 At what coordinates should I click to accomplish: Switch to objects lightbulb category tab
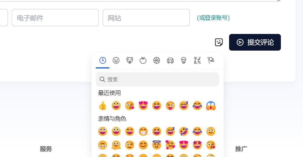(x=184, y=60)
